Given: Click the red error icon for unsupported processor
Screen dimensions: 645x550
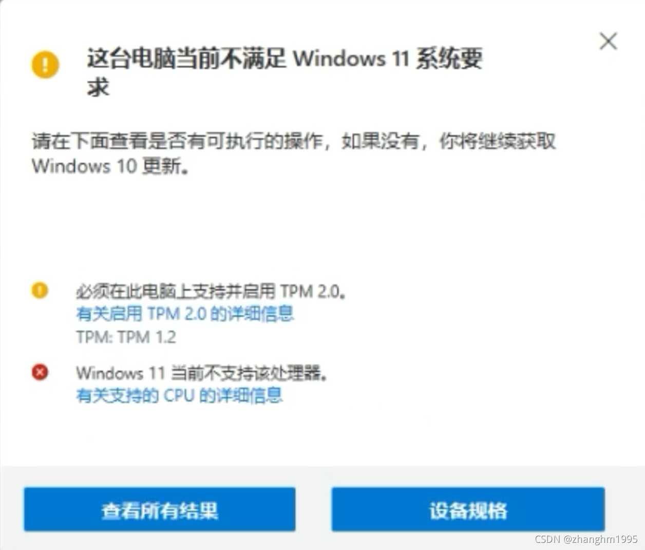Looking at the screenshot, I should tap(40, 372).
